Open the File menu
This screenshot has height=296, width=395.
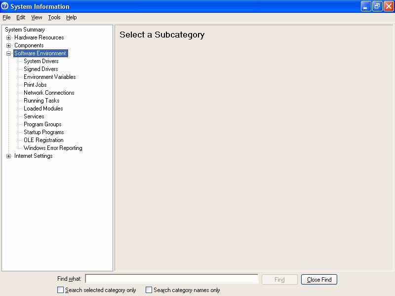point(6,17)
